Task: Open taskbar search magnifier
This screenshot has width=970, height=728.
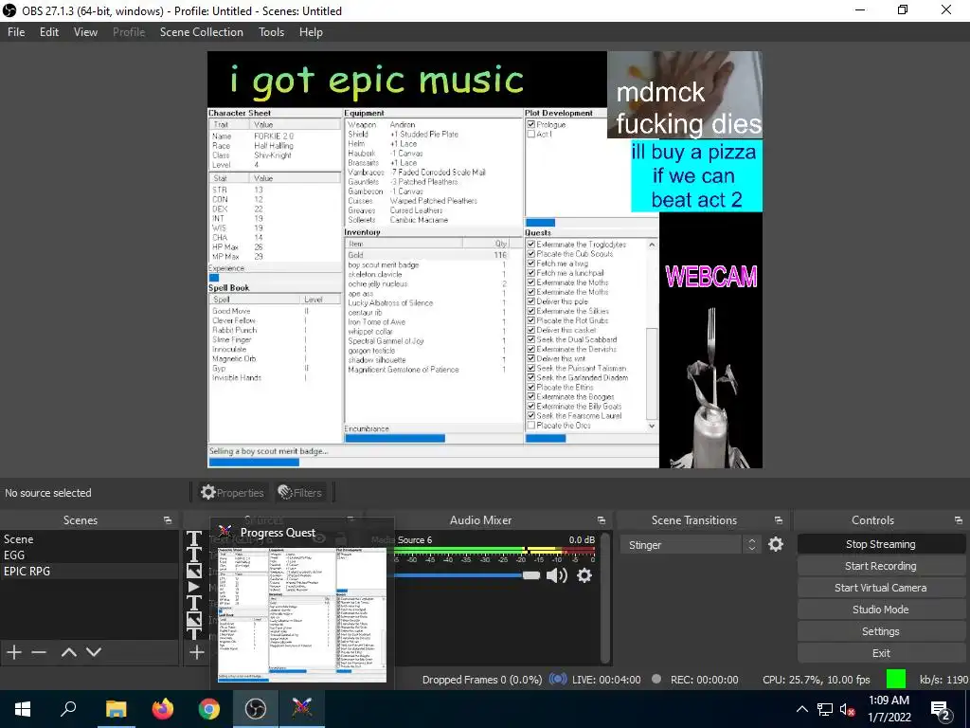Action: coord(68,709)
